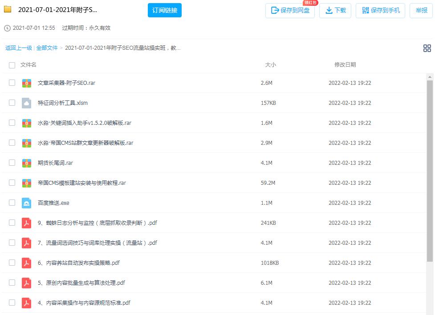Click the pdf icon for 6、内容养站自动发布
Viewport: 435px width, 315px height.
(27, 263)
